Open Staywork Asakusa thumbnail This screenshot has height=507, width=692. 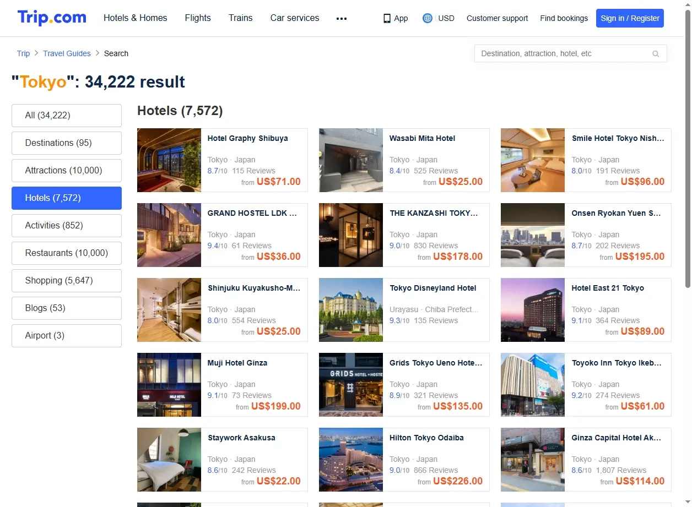point(169,460)
